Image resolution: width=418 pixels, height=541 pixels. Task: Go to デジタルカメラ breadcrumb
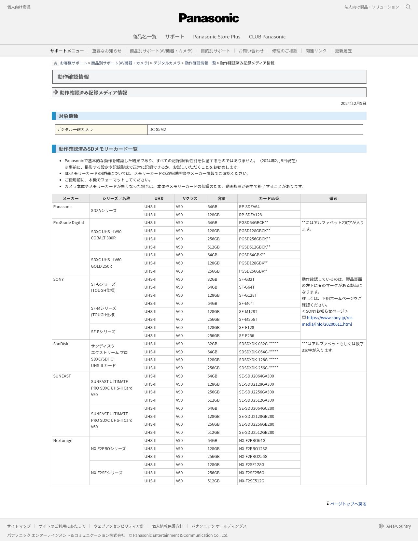tap(167, 63)
